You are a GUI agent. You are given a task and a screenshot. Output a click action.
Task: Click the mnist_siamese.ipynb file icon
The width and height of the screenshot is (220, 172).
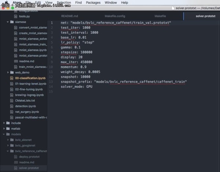[15, 50]
